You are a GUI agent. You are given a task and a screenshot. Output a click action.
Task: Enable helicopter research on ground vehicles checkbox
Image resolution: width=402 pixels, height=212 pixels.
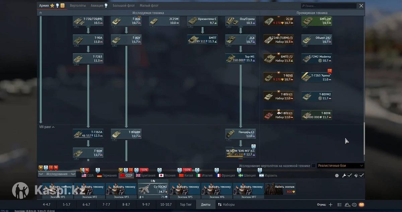[314, 166]
